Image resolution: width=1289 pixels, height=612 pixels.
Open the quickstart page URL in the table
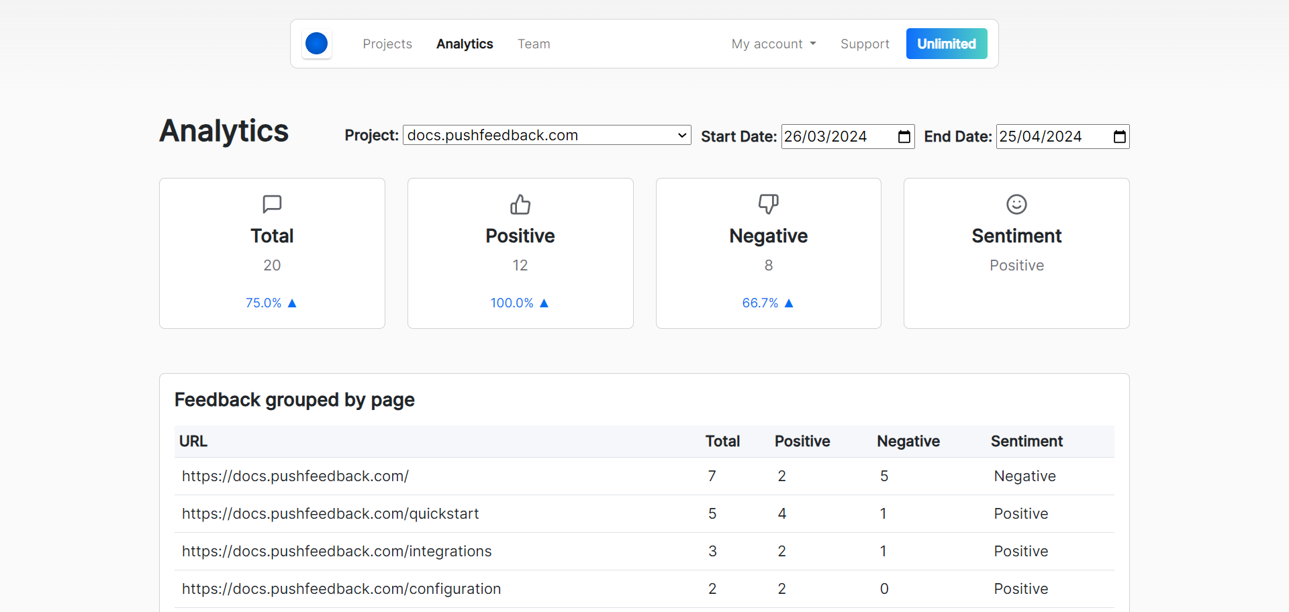(x=330, y=513)
